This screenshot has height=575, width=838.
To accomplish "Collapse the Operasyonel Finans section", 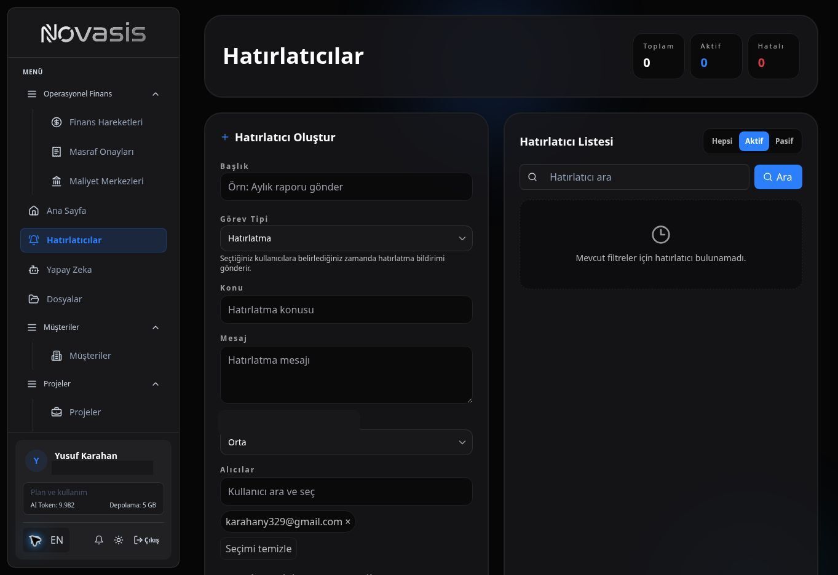I will coord(156,94).
